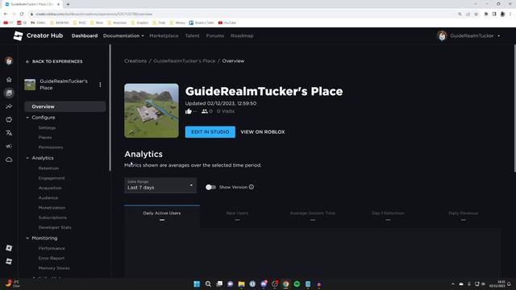The width and height of the screenshot is (516, 290).
Task: Click View on Roblox
Action: 263,132
